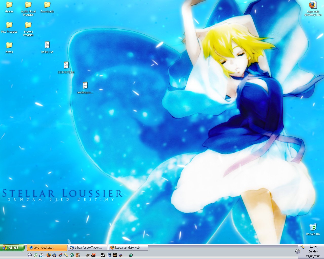The image size is (324, 259).
Task: Launch GIMP from the quick launch bar
Action: click(88, 255)
